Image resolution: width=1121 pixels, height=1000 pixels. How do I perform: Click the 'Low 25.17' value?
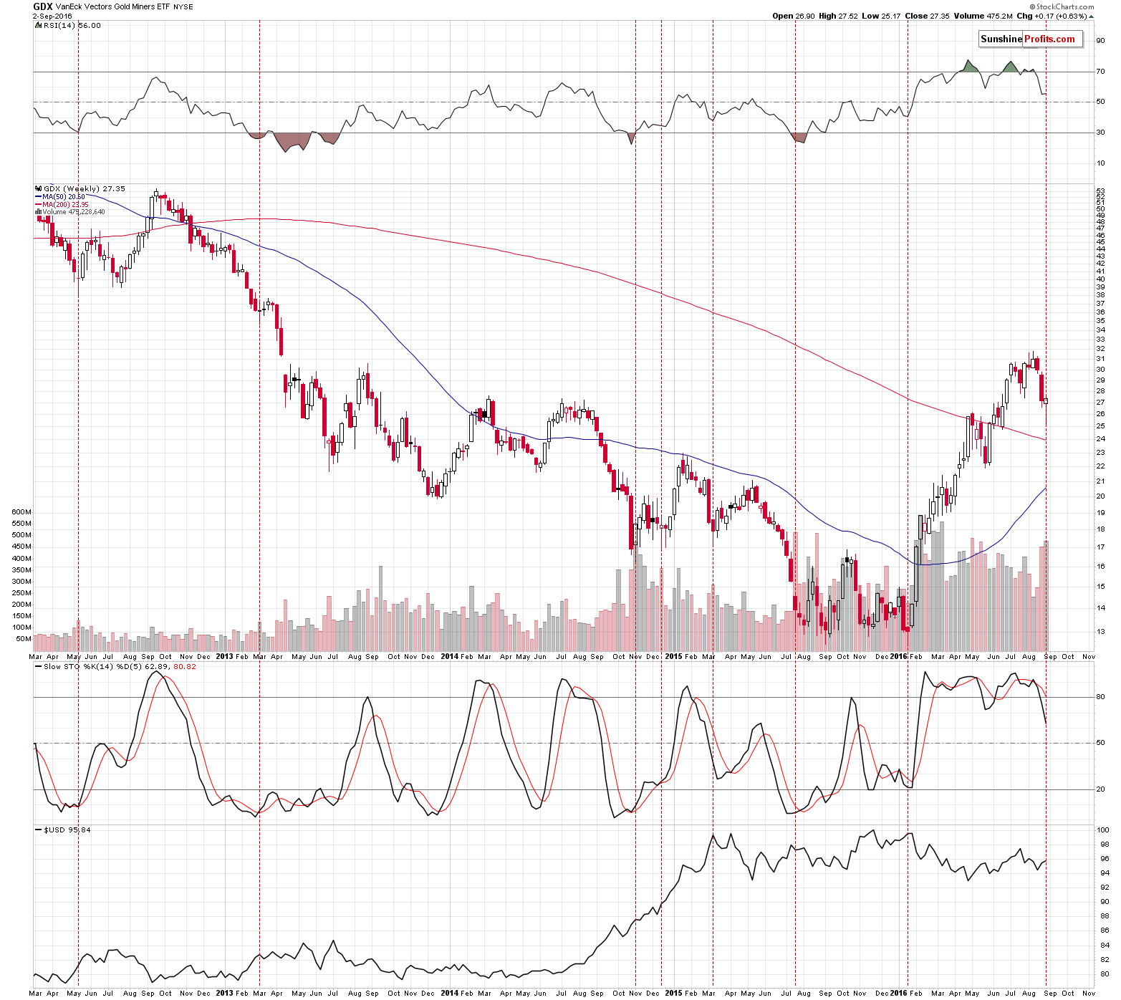881,16
